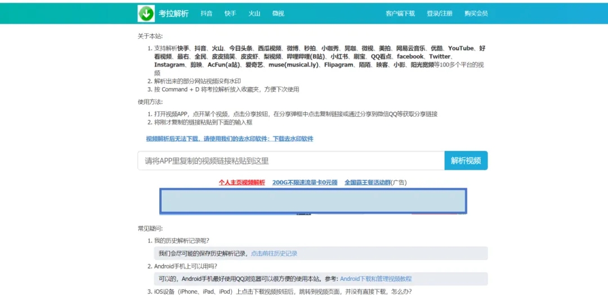Select 微视 in the top navigation
The width and height of the screenshot is (608, 295).
(x=278, y=13)
